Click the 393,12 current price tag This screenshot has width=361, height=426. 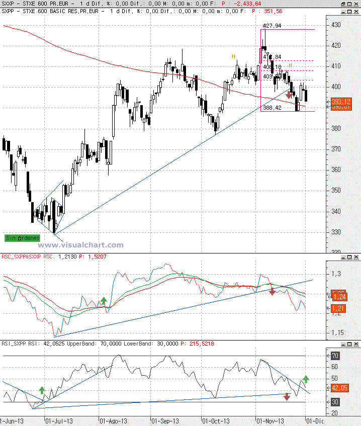click(x=341, y=102)
